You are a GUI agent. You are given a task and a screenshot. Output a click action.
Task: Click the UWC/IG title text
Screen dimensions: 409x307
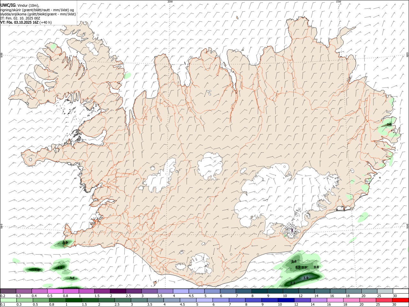(8, 5)
